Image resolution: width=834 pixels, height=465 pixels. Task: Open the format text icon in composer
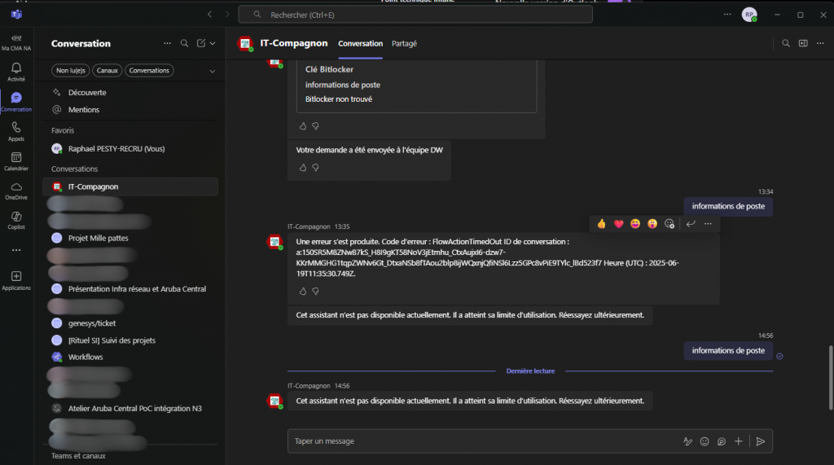687,441
